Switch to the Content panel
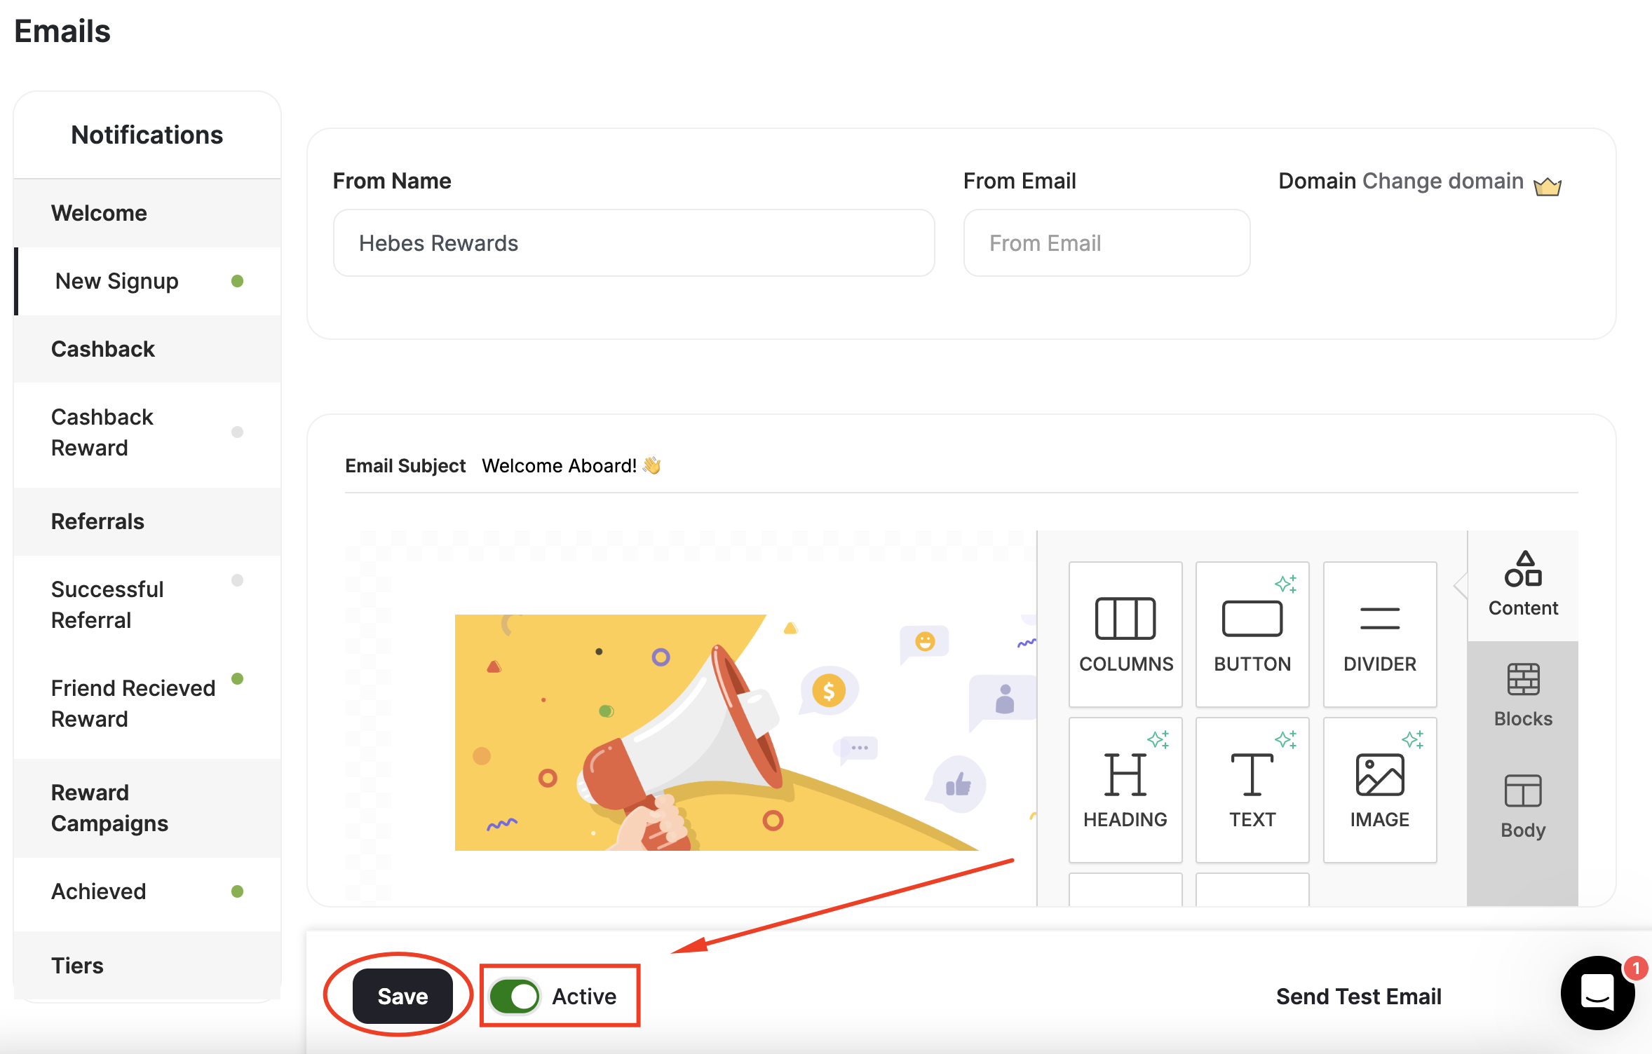The height and width of the screenshot is (1054, 1652). (1522, 585)
